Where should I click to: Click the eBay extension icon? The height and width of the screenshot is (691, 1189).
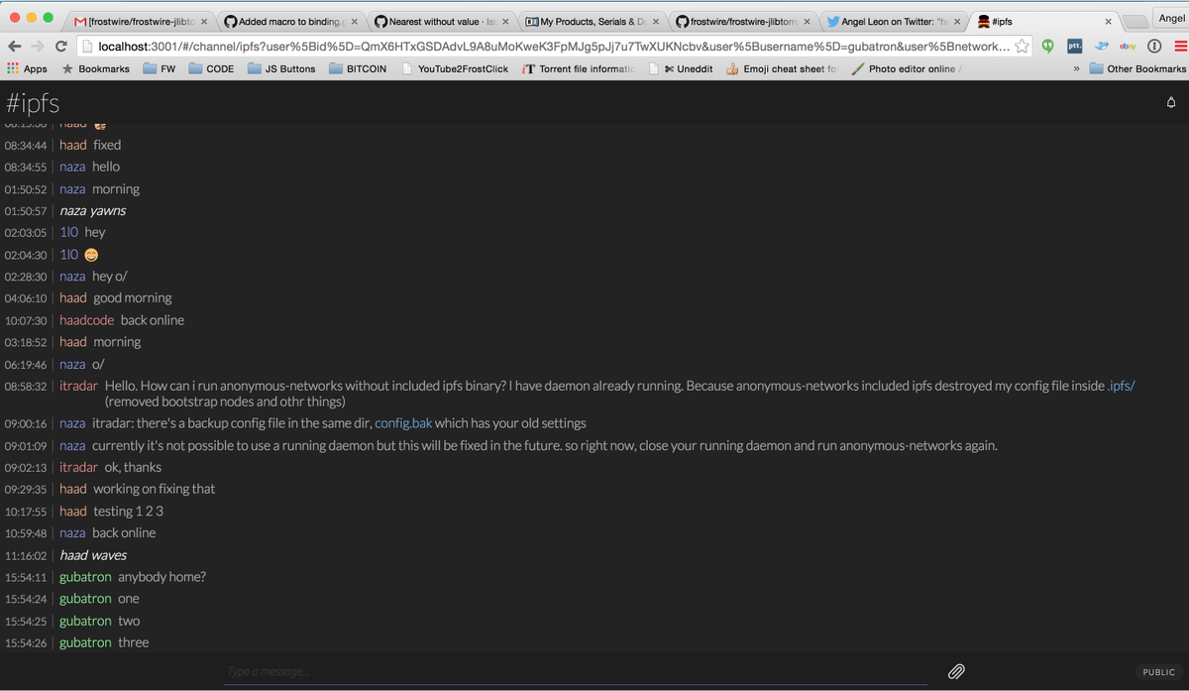coord(1128,46)
